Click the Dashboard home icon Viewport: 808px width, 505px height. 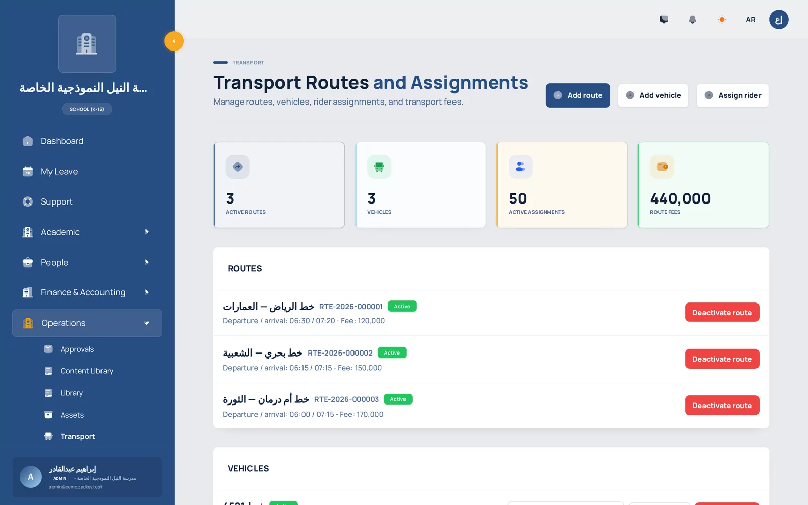[28, 141]
